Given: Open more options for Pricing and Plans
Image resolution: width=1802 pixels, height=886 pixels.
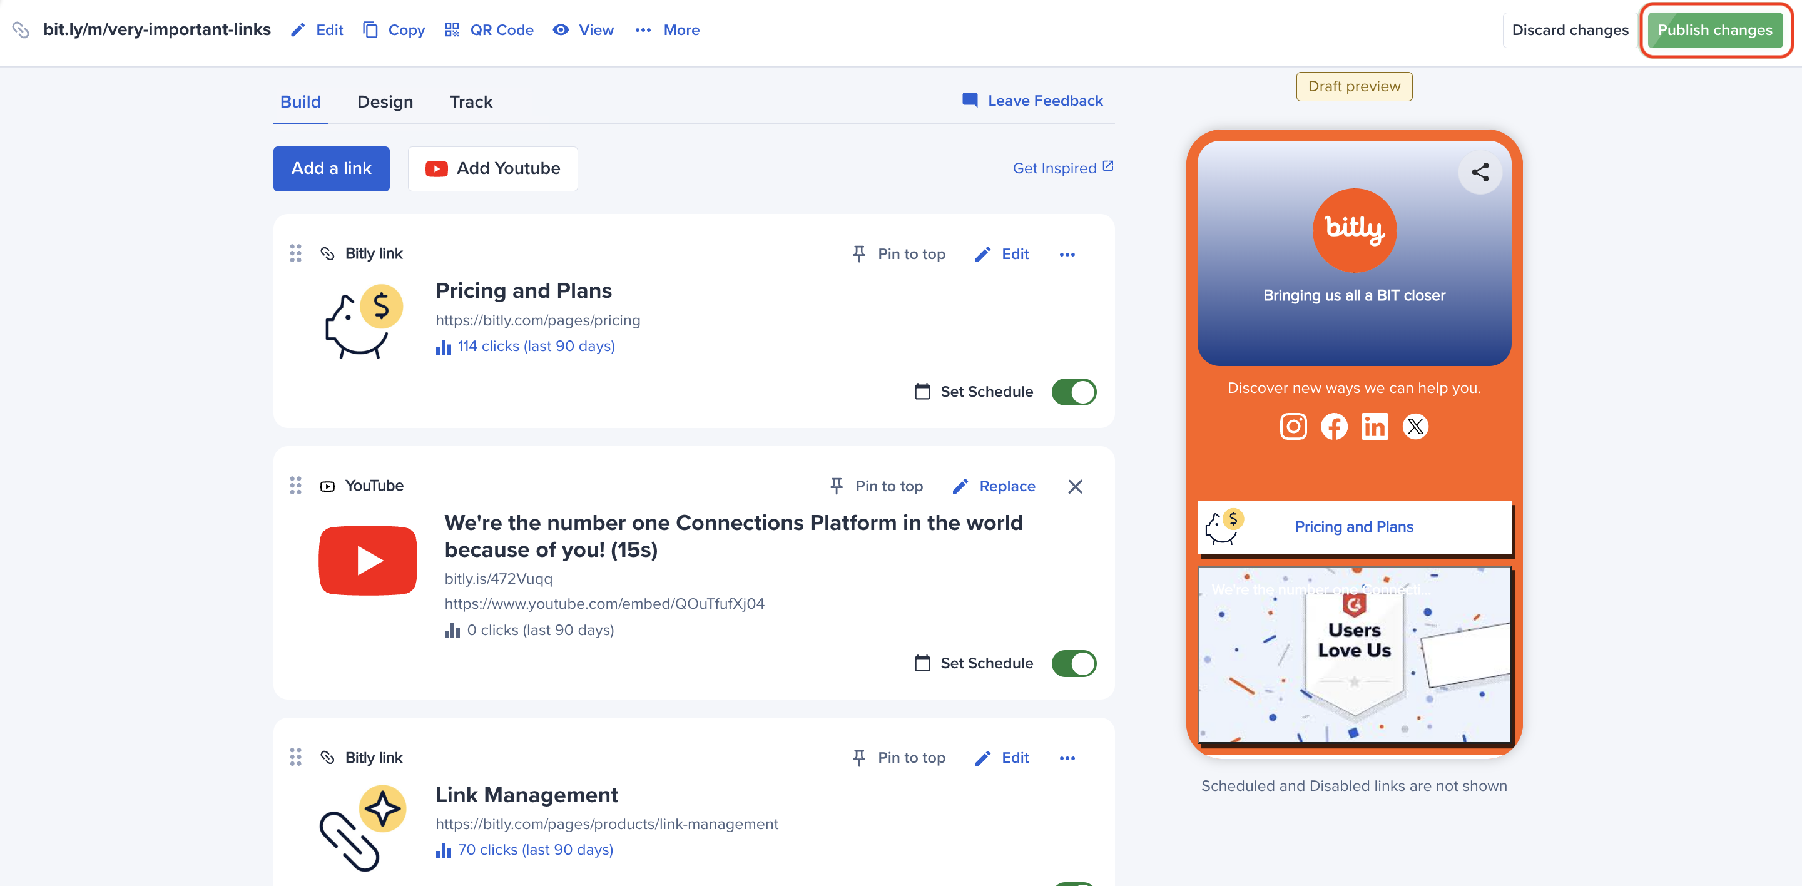Looking at the screenshot, I should coord(1067,255).
